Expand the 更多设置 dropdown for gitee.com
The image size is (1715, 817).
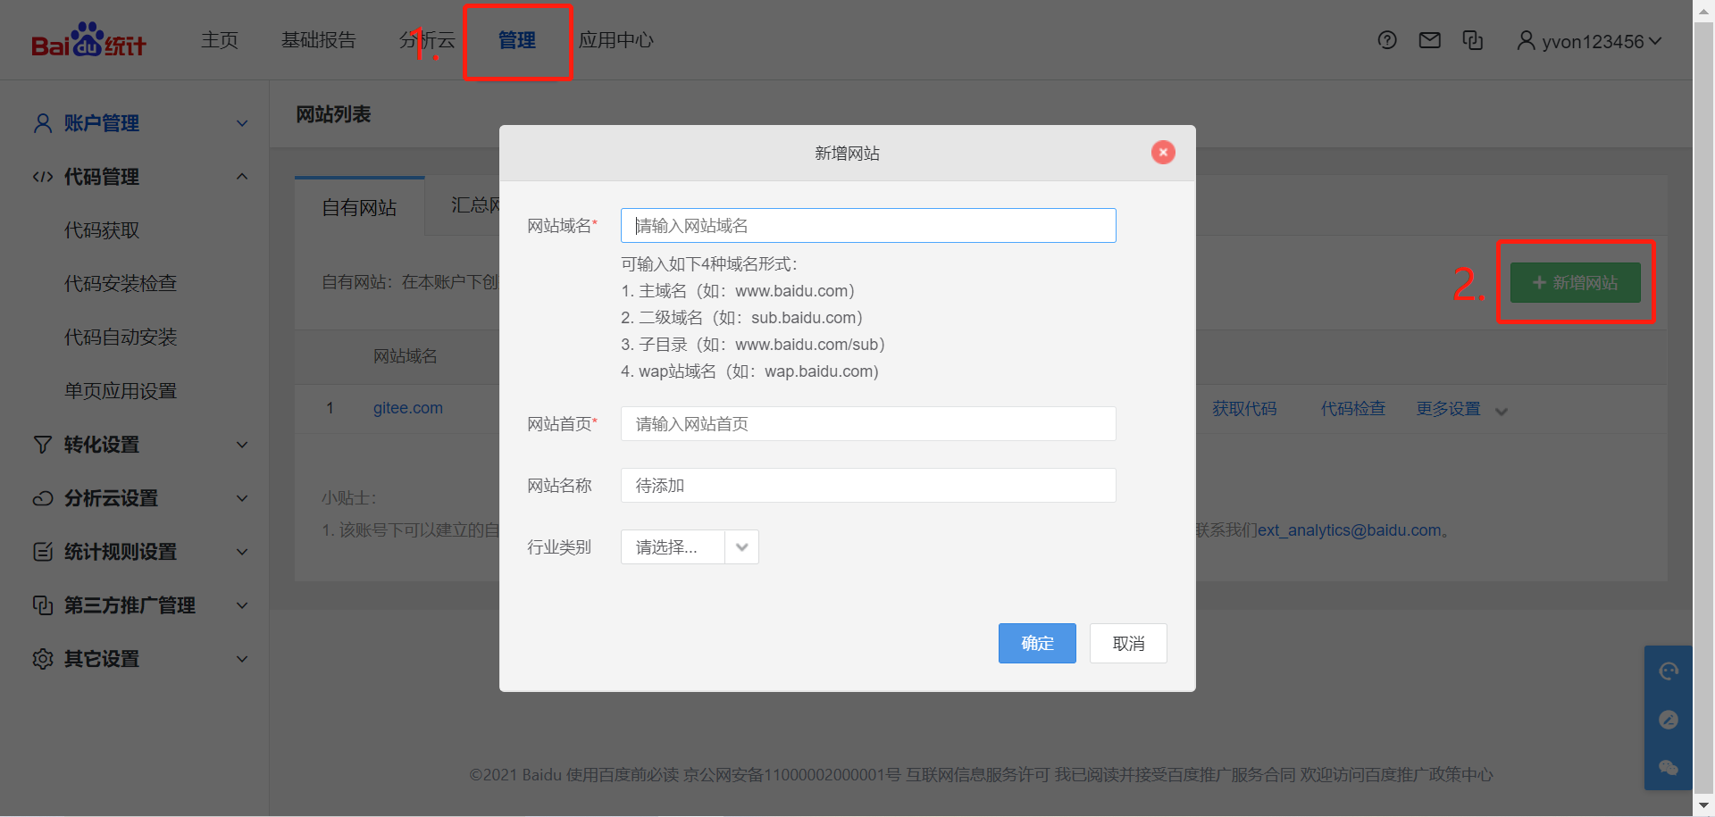[1502, 412]
